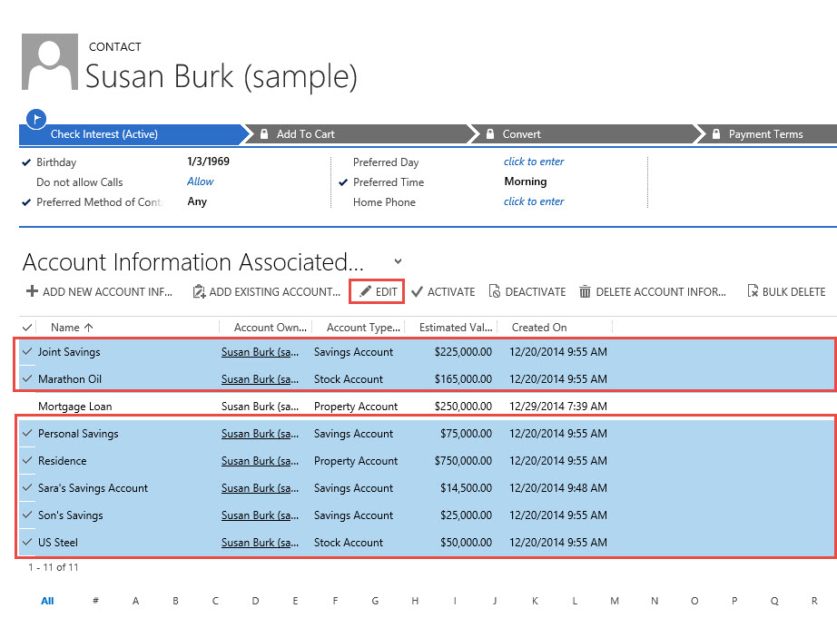
Task: Deselect the US Steel row checkbox
Action: pos(27,542)
